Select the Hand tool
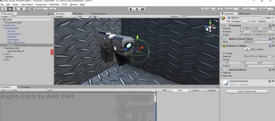This screenshot has height=121, width=275. pos(4,9)
